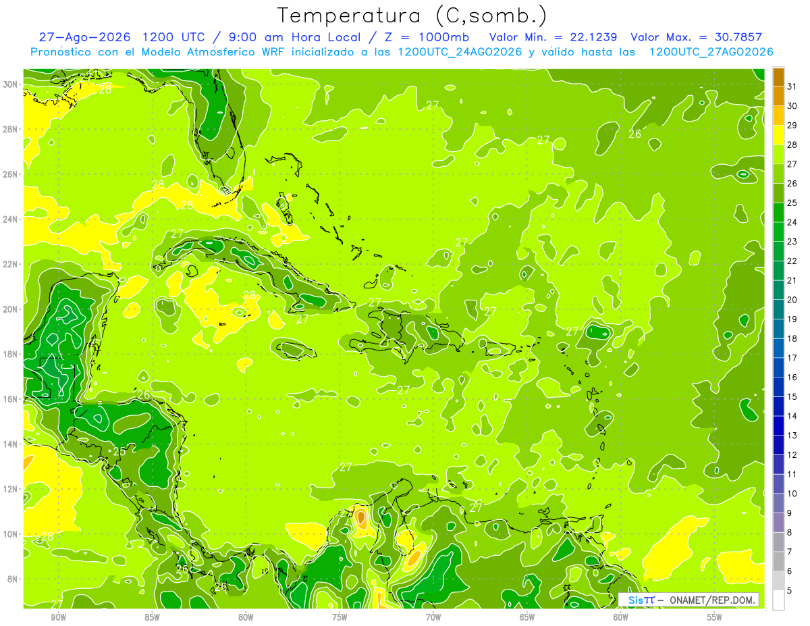The width and height of the screenshot is (810, 626).
Task: Click the dark blue legend swatch between 13 and 14
Action: click(778, 425)
